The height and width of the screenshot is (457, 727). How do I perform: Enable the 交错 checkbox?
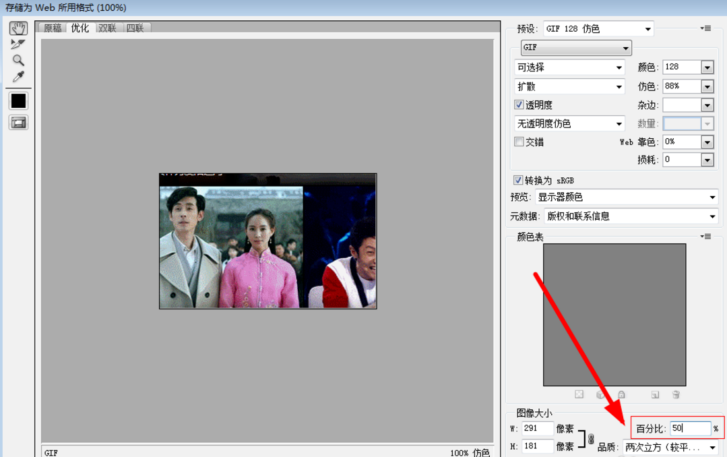point(519,142)
